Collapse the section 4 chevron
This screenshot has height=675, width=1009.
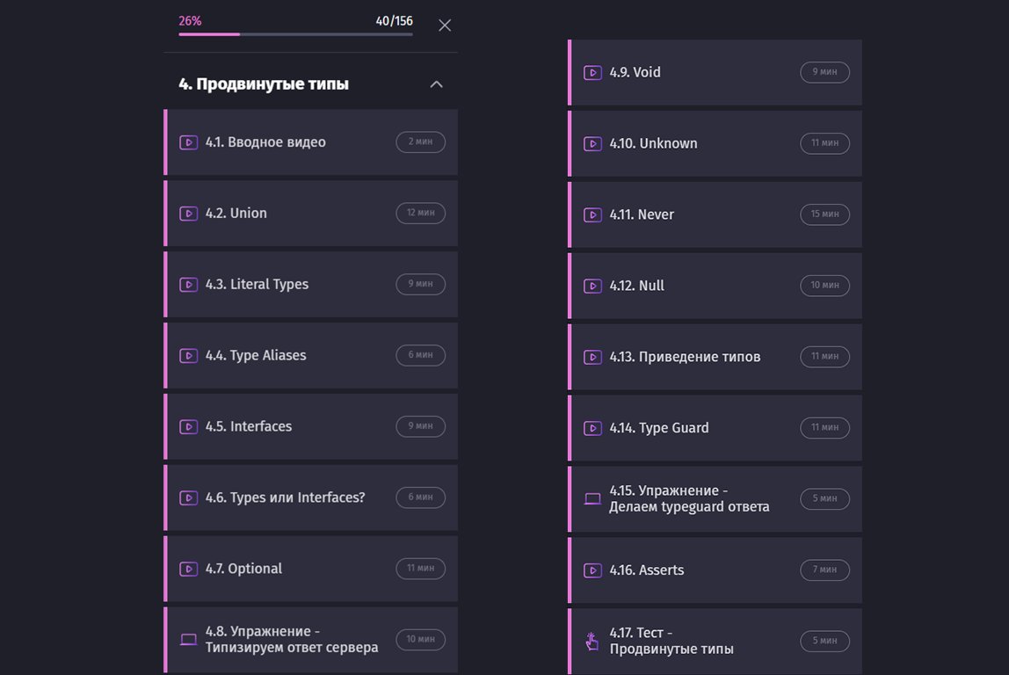(x=436, y=84)
